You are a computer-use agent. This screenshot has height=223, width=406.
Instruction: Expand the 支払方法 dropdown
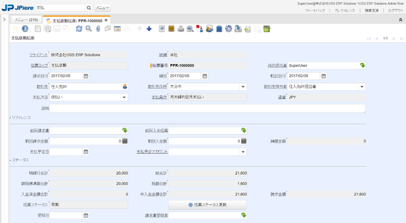coord(124,97)
